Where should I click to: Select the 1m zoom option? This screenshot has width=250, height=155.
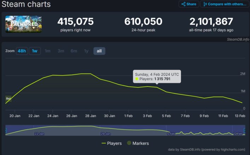pyautogui.click(x=47, y=51)
